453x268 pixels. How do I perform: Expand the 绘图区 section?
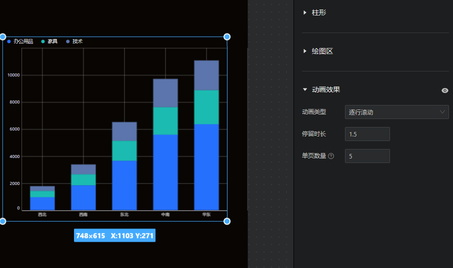(x=322, y=51)
